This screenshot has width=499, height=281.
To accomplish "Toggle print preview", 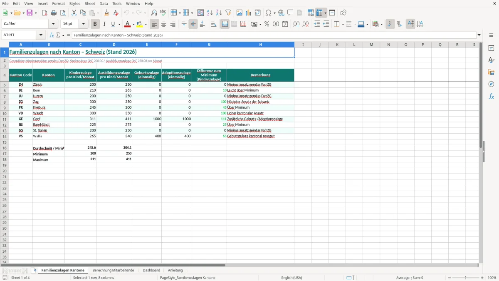I will point(63,13).
